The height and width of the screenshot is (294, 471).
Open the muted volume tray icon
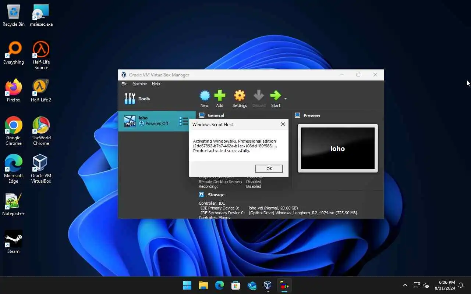click(x=426, y=285)
